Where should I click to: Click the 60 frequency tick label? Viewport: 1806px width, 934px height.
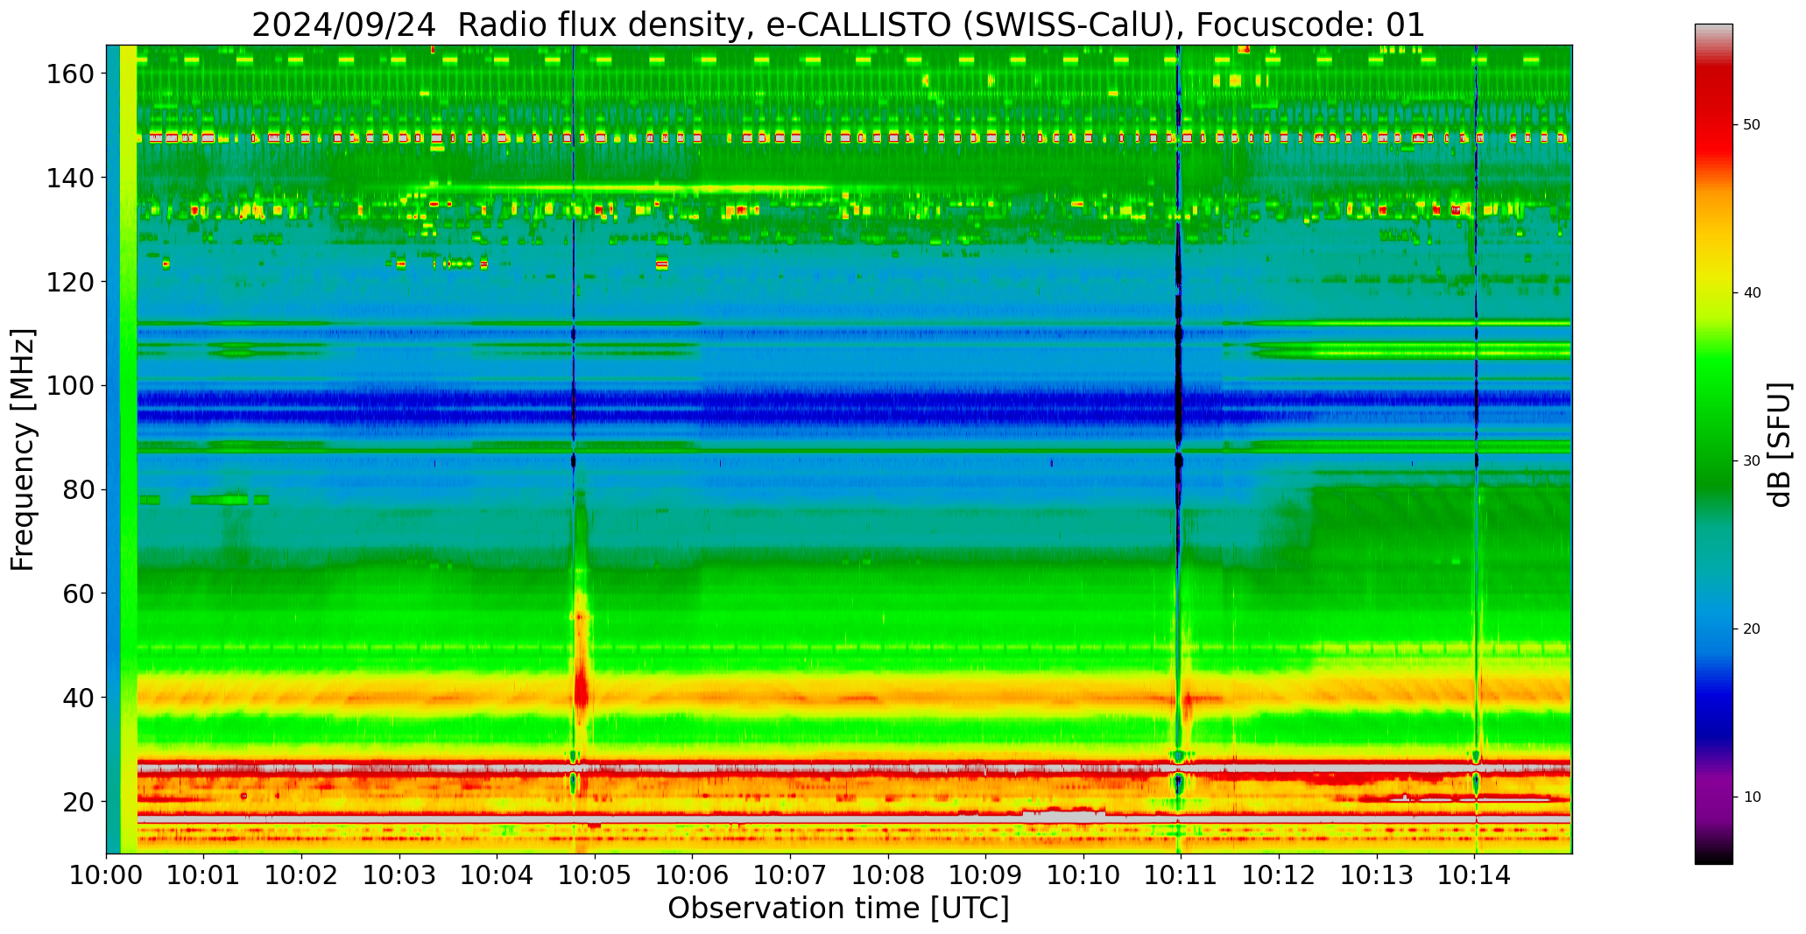[x=78, y=593]
